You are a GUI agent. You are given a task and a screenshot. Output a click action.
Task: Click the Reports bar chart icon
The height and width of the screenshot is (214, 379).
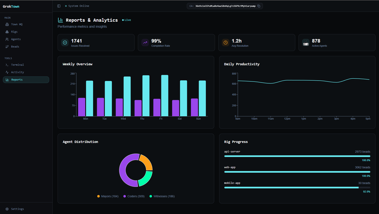7,80
